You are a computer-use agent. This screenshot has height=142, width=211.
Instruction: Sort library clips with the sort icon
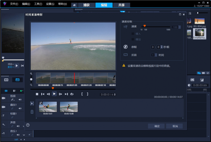coord(190,13)
